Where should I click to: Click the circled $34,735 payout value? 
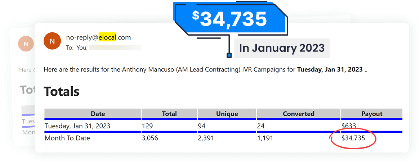point(353,138)
